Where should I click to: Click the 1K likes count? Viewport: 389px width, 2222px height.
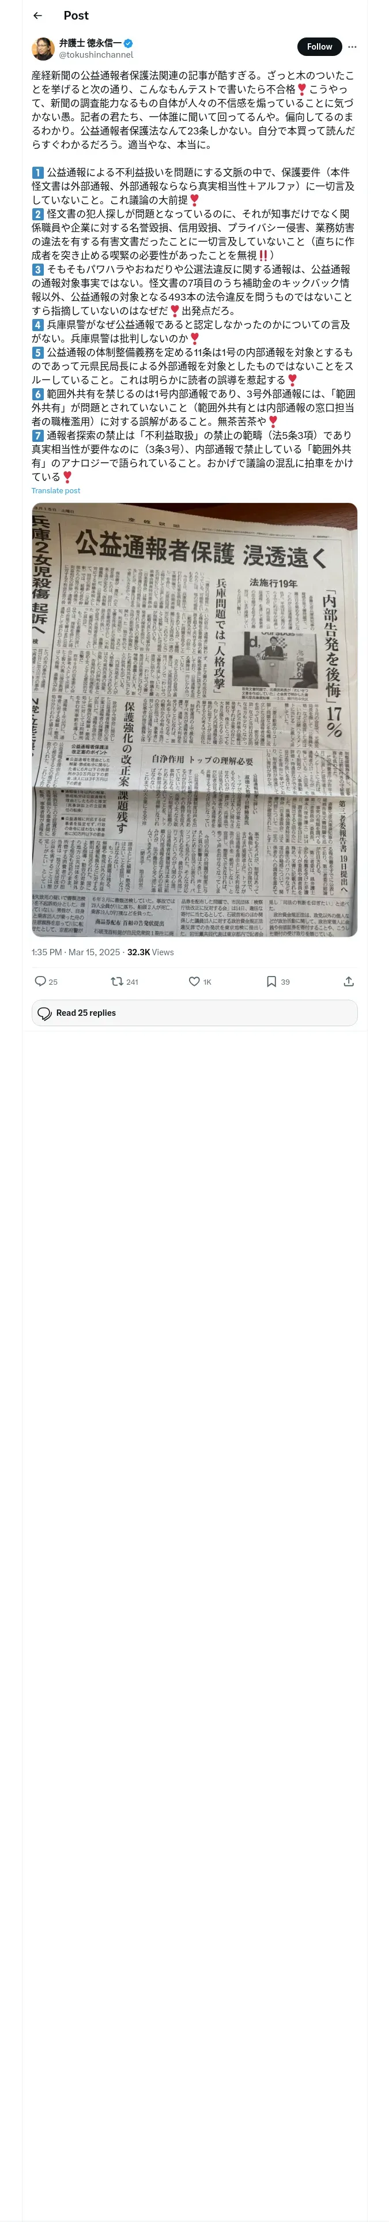point(207,982)
